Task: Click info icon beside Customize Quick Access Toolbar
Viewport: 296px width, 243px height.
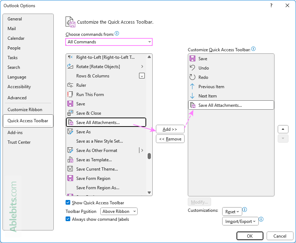Action: (x=253, y=49)
